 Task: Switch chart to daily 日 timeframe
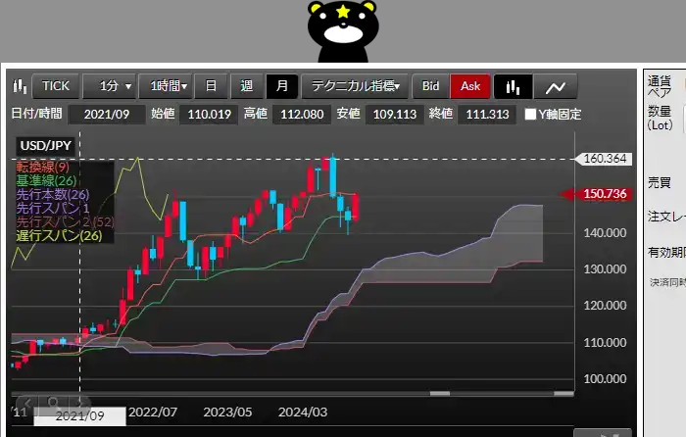pyautogui.click(x=211, y=86)
